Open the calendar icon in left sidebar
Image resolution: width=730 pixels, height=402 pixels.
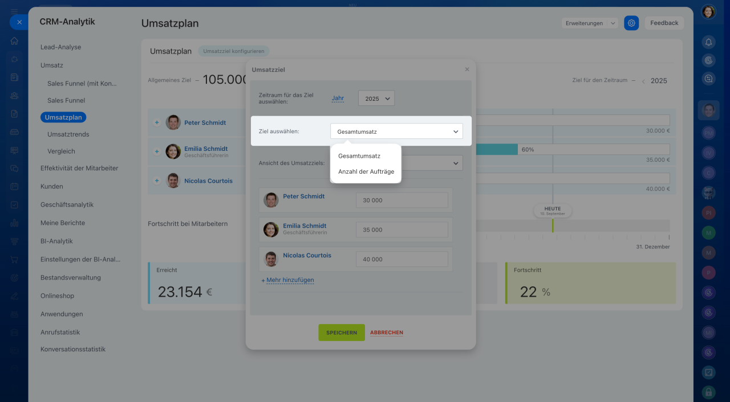[x=14, y=187]
